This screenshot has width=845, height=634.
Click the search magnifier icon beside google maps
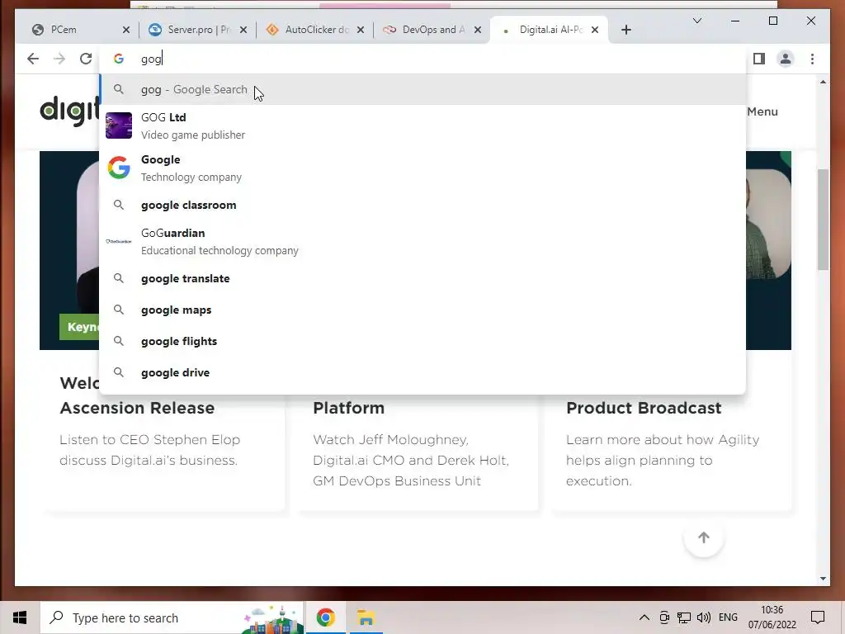click(119, 310)
